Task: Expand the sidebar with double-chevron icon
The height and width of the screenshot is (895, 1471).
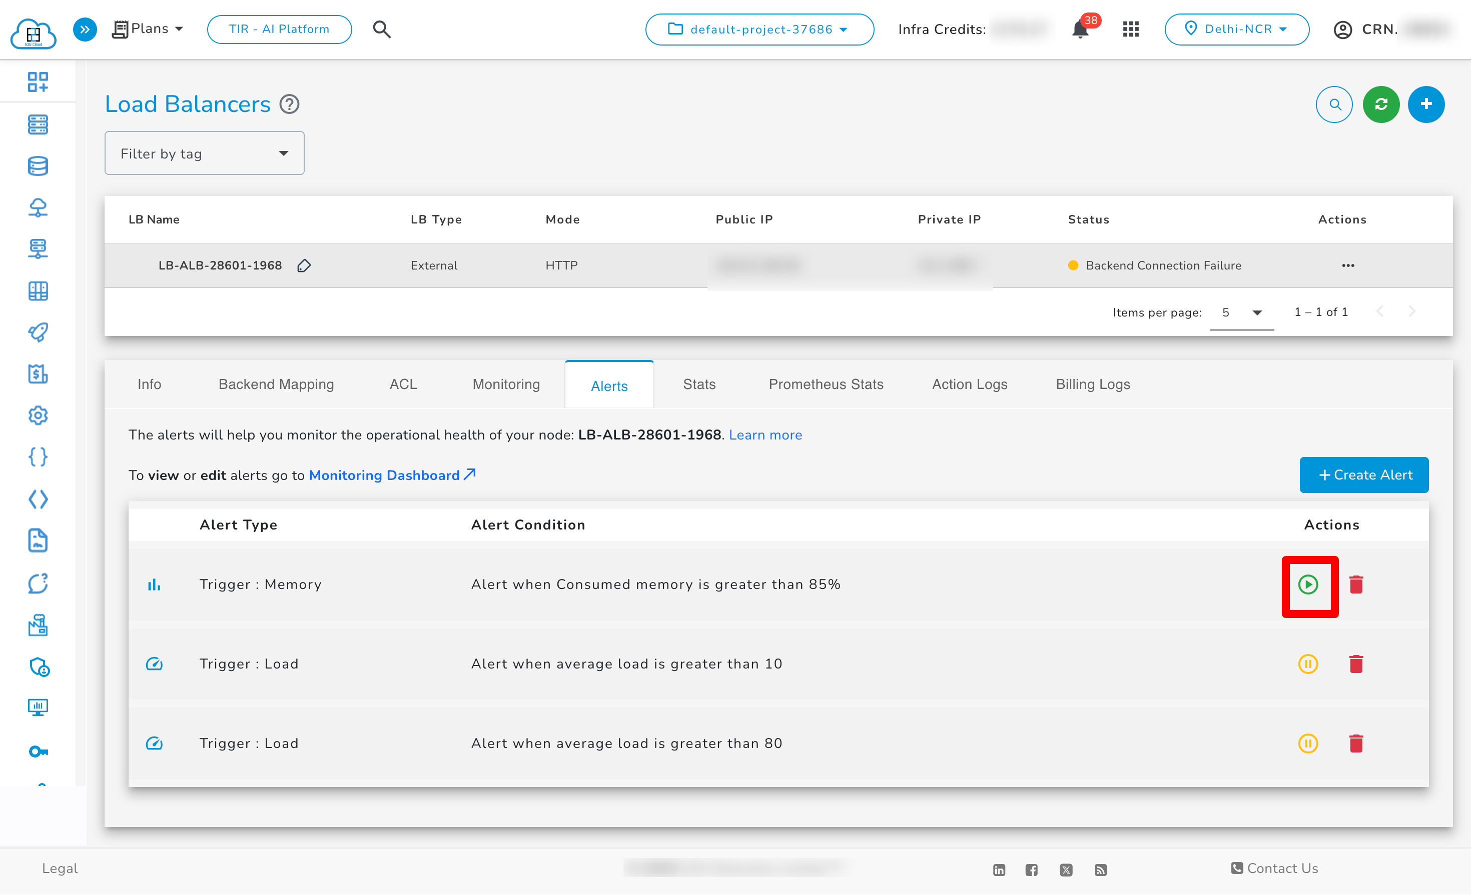Action: tap(85, 29)
